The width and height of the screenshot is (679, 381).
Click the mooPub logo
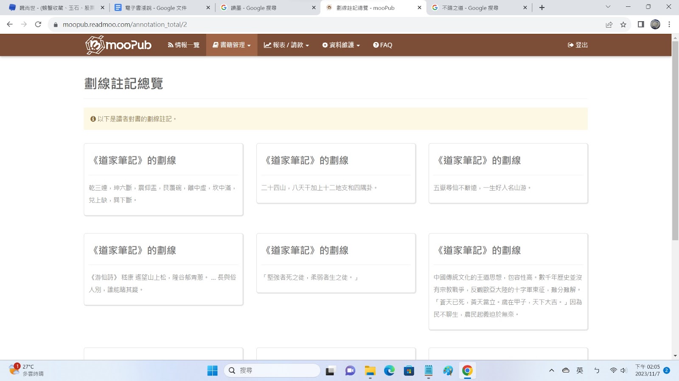pos(118,45)
